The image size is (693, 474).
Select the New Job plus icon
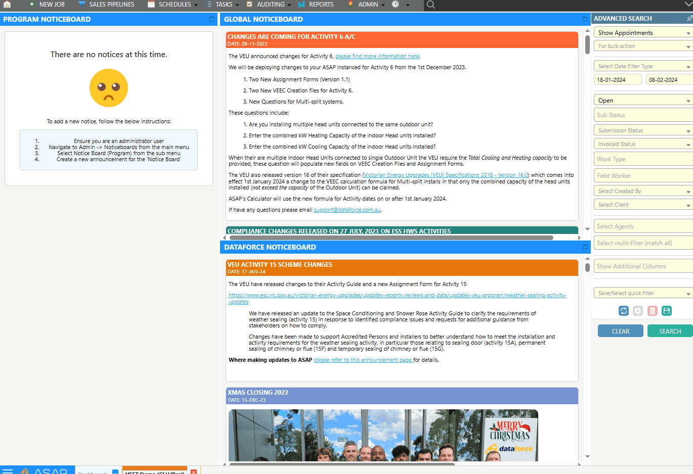(31, 5)
